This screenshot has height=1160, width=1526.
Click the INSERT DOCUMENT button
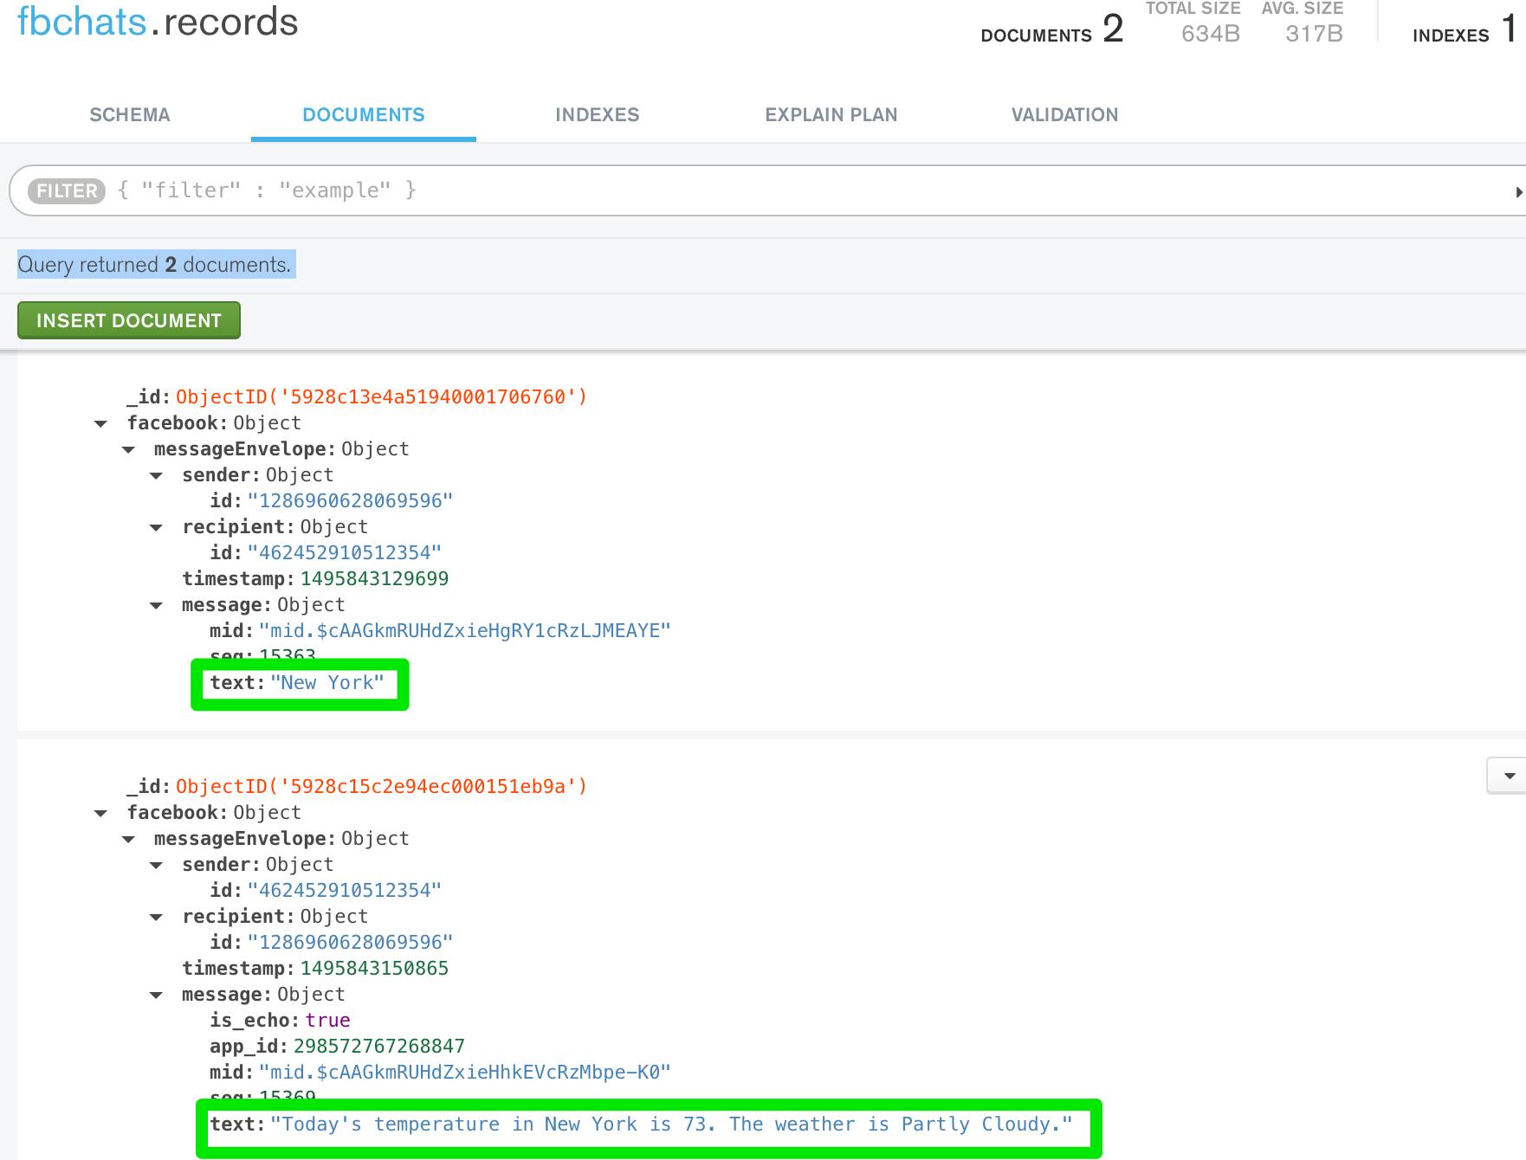[x=129, y=320]
